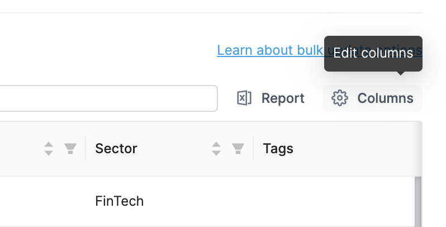446x227 pixels.
Task: Click the down sort arrow left of Sector
Action: 49,153
